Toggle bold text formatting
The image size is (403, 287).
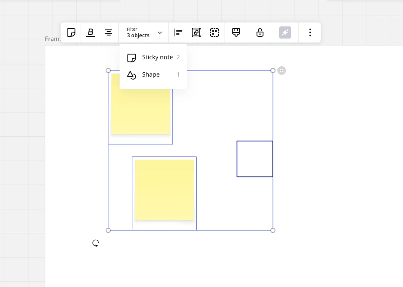point(91,32)
